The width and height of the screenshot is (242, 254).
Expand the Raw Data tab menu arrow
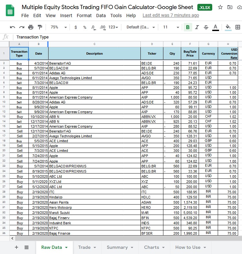click(66, 247)
